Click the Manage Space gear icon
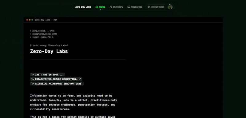The height and width of the screenshot is (118, 246). pyautogui.click(x=149, y=7)
